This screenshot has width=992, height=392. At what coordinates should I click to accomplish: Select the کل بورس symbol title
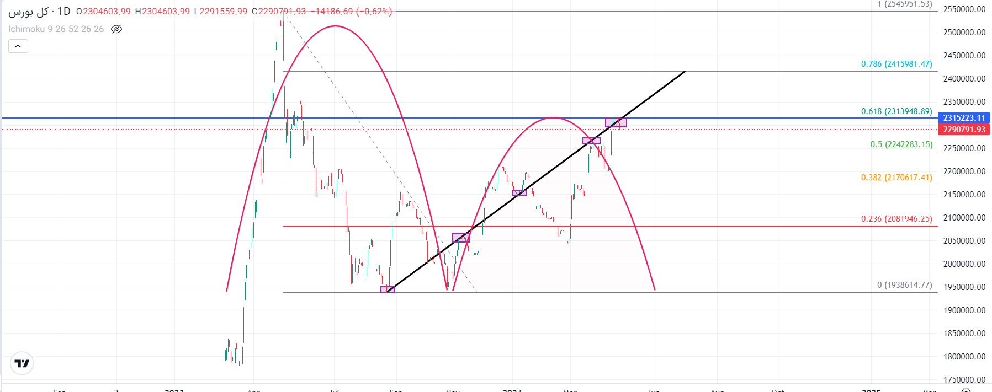(28, 12)
